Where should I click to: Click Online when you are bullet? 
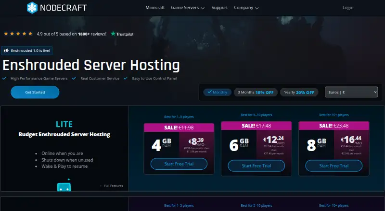[x=62, y=153]
